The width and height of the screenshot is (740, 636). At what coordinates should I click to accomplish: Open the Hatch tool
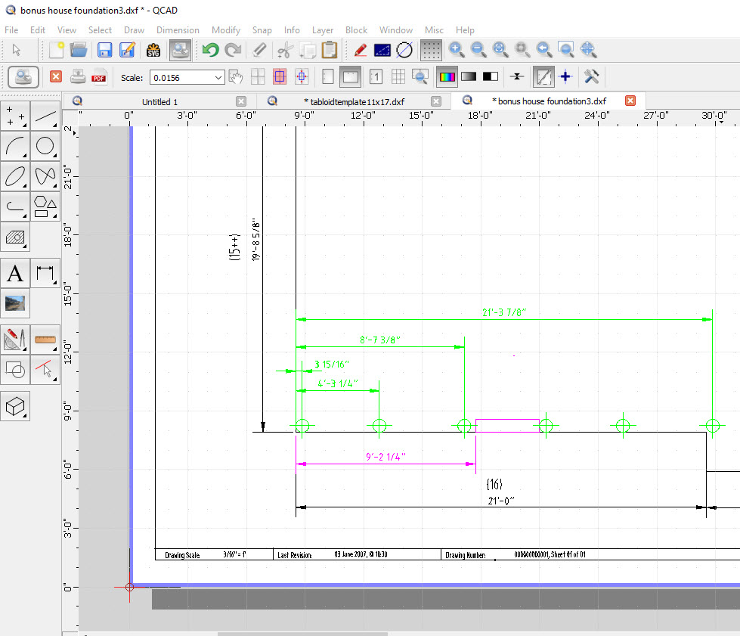(15, 237)
